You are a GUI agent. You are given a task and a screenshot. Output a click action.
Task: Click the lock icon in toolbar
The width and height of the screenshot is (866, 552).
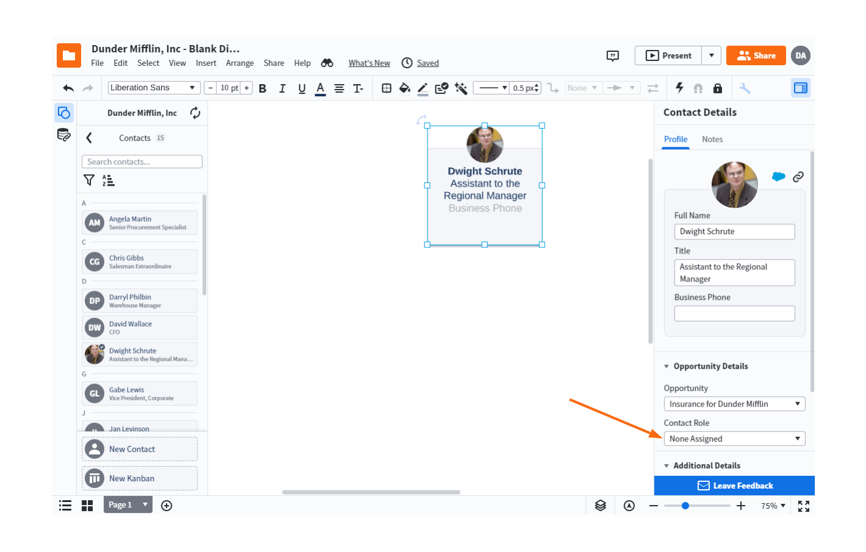[x=718, y=88]
